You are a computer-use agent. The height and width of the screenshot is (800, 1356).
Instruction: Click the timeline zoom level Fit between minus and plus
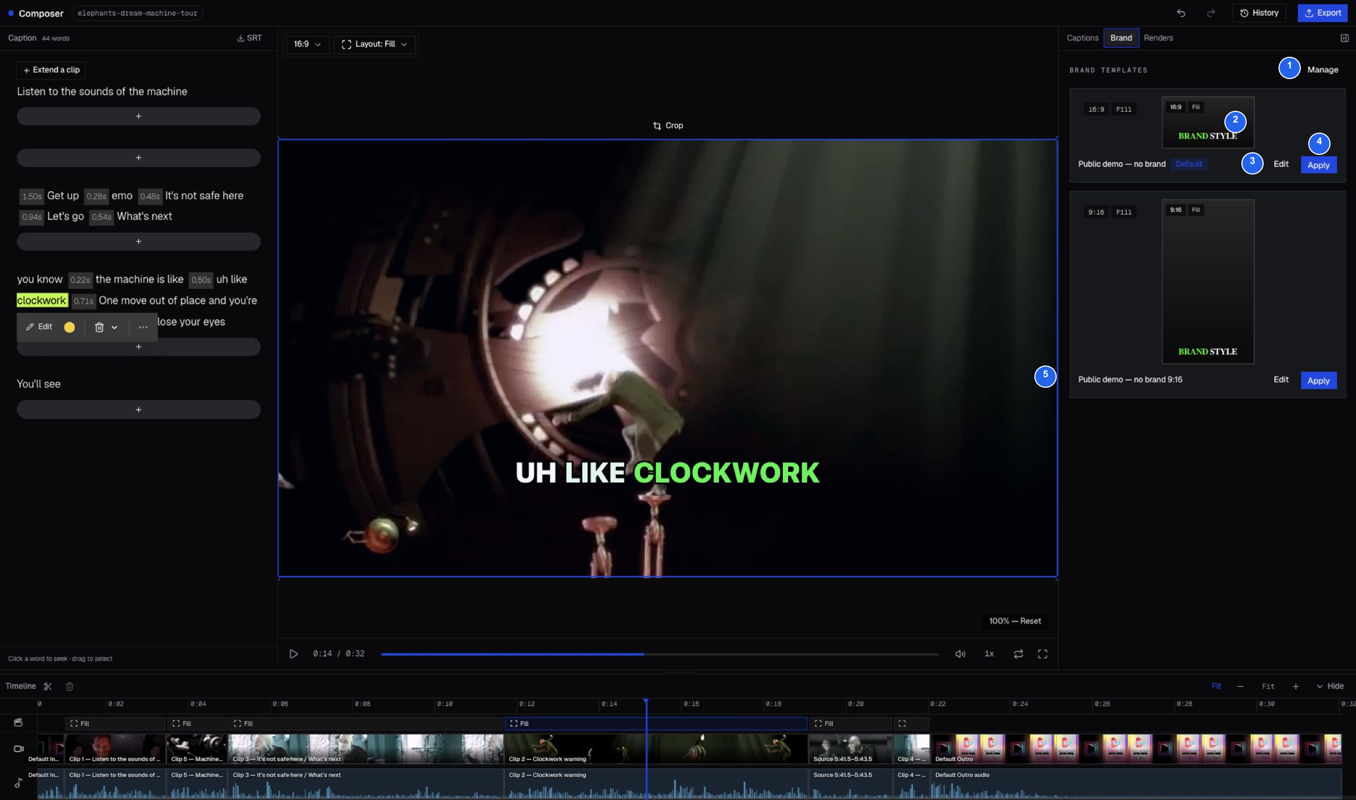coord(1267,686)
